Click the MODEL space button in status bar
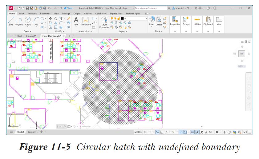Screen dimensions: 259x159 coord(138,132)
